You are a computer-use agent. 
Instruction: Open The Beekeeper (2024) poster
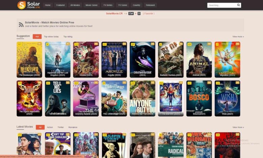29,60
